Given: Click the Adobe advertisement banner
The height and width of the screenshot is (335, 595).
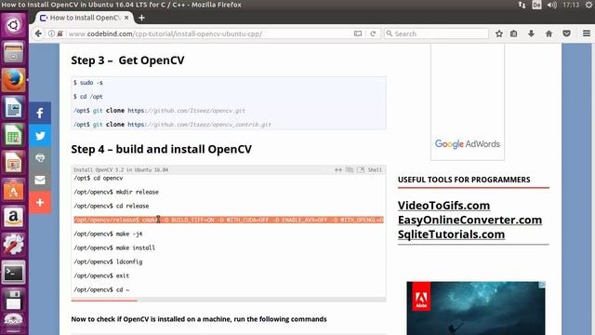Looking at the screenshot, I should (476, 308).
